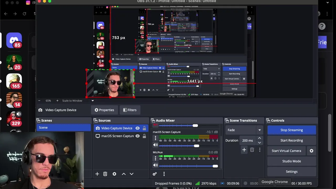This screenshot has width=336, height=189.
Task: Increase transition duration with up stepper
Action: (x=259, y=138)
